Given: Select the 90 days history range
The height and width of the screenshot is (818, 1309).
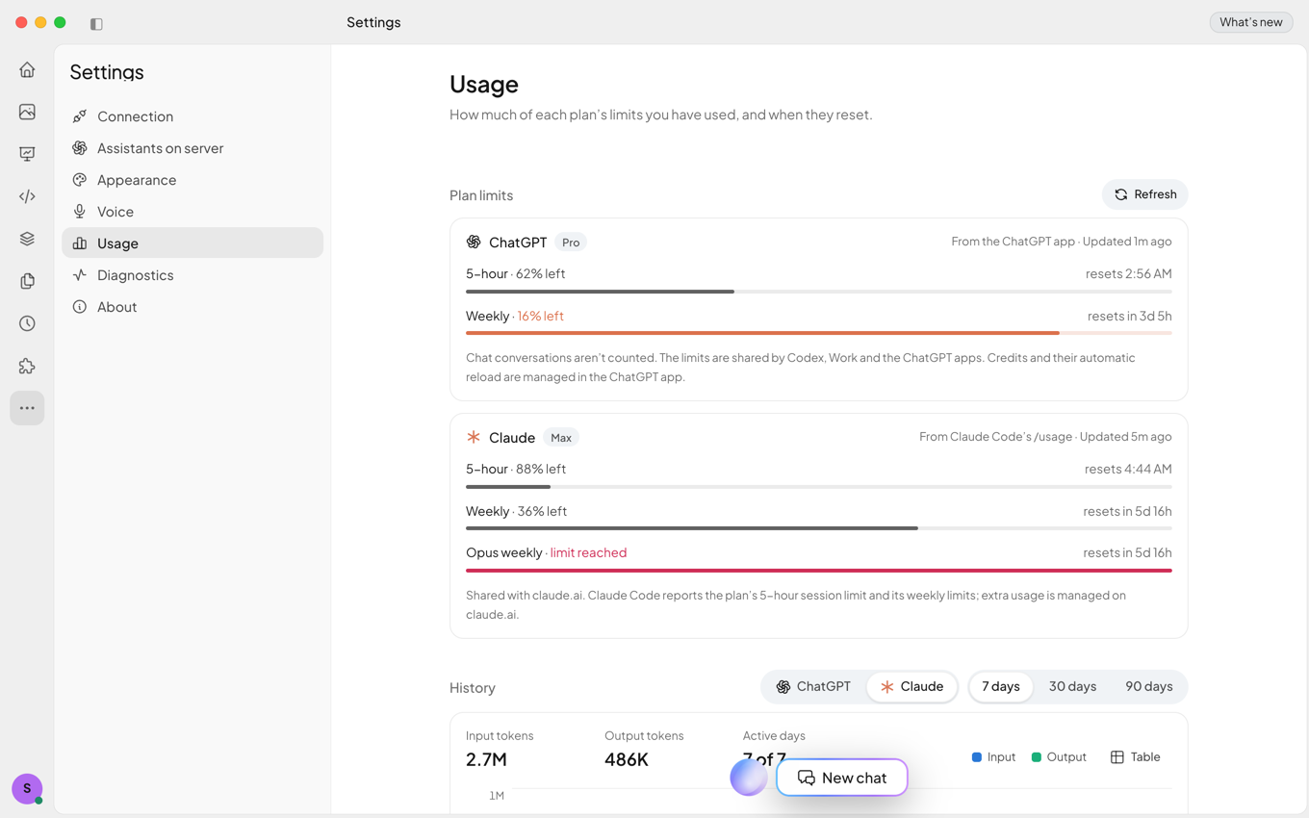Looking at the screenshot, I should 1148,686.
